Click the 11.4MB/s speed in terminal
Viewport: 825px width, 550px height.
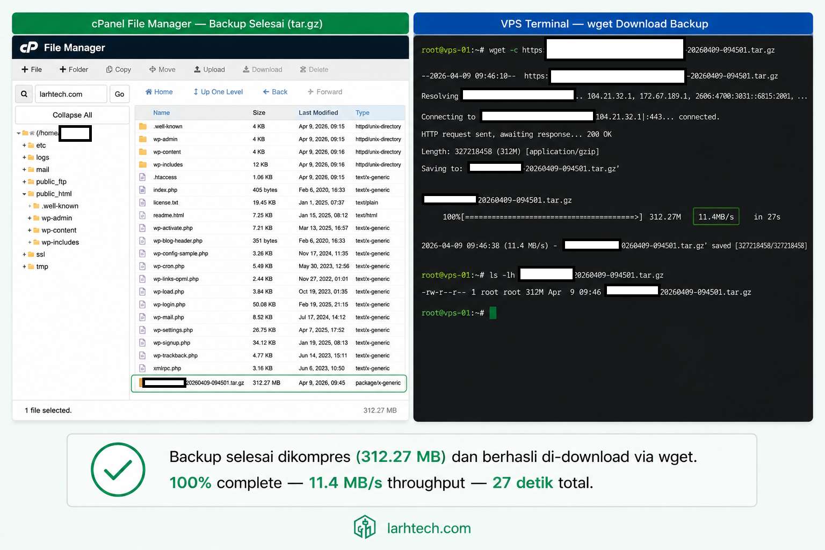[716, 216]
